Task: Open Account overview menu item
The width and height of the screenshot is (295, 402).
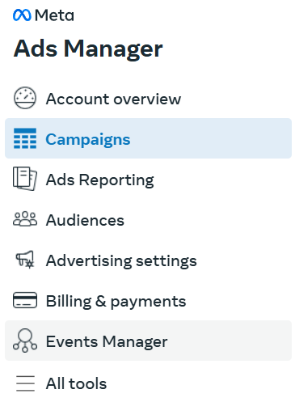Action: point(148,98)
